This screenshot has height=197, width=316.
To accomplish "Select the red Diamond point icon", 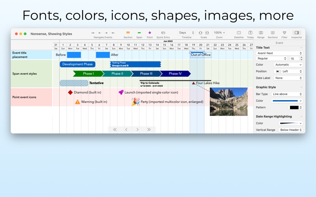I will [x=70, y=92].
